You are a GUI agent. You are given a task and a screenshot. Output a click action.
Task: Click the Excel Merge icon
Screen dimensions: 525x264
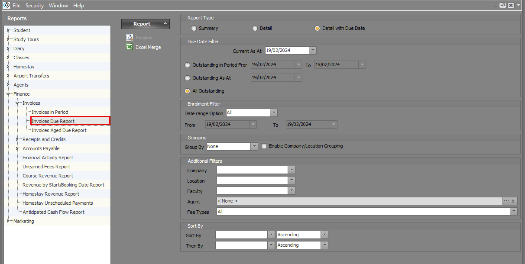129,47
